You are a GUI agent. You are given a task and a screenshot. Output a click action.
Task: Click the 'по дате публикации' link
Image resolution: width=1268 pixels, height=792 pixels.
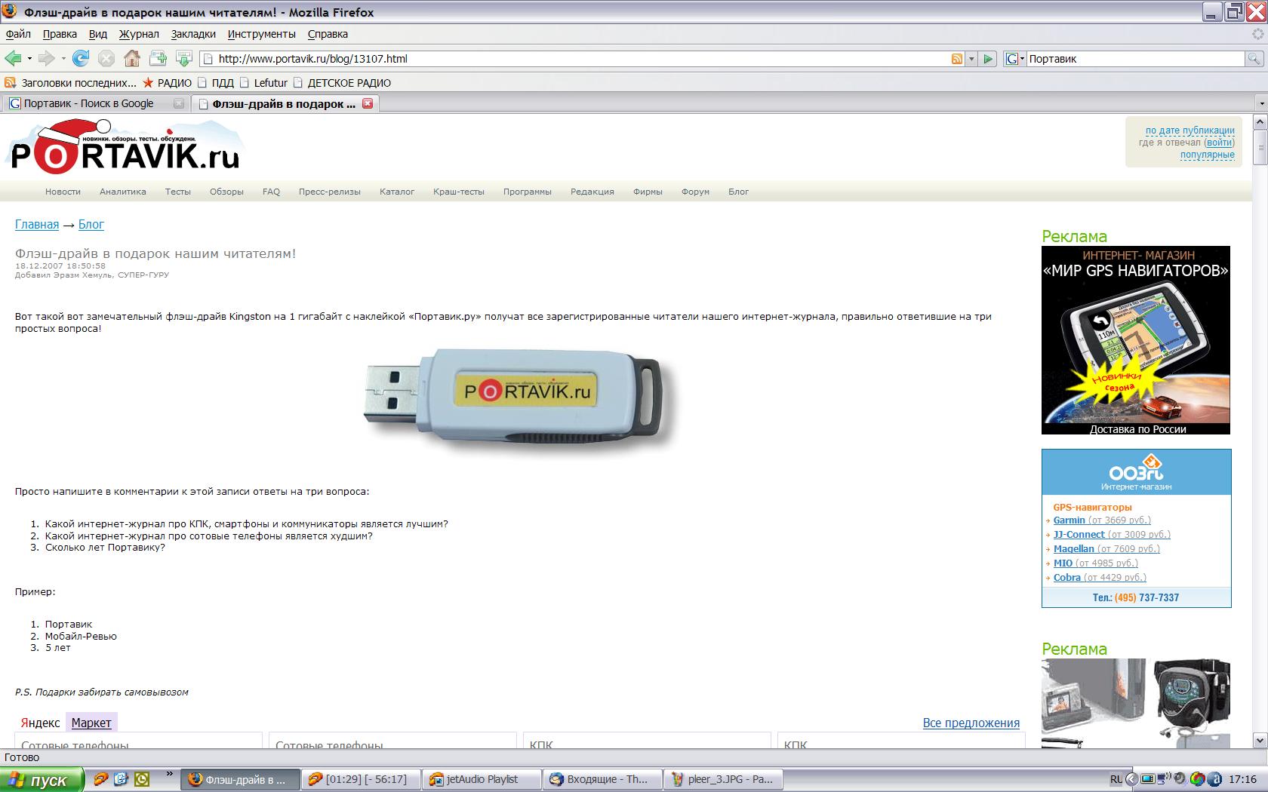click(1190, 130)
